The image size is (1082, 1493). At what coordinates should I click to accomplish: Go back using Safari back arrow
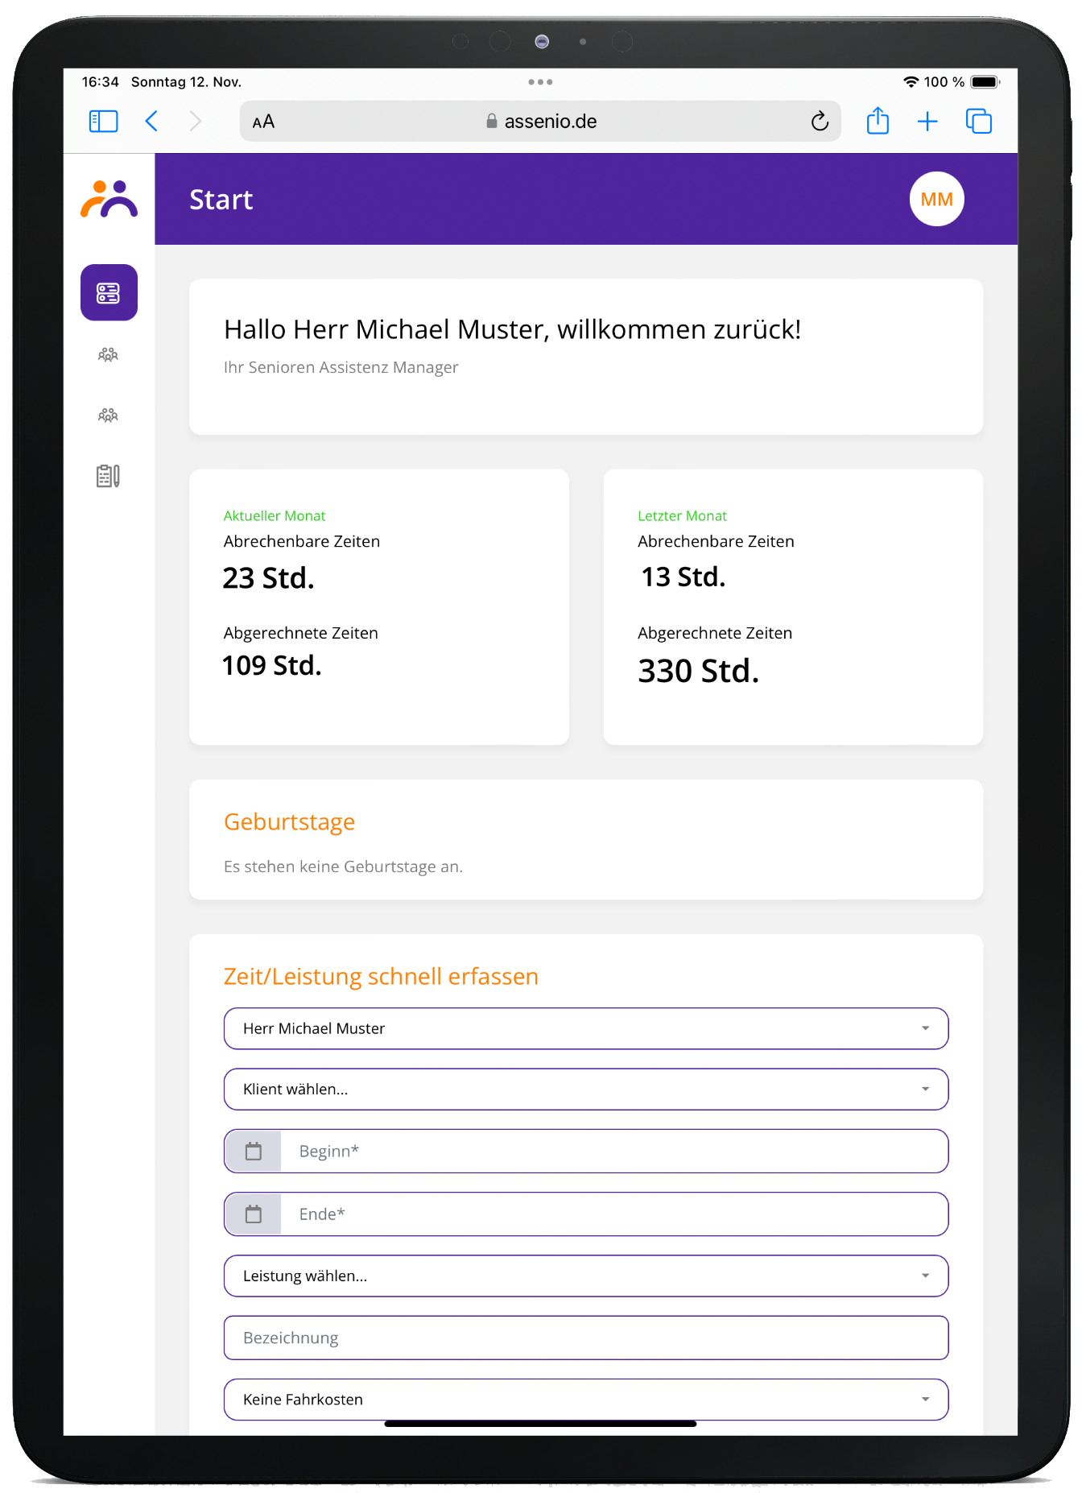click(x=151, y=122)
